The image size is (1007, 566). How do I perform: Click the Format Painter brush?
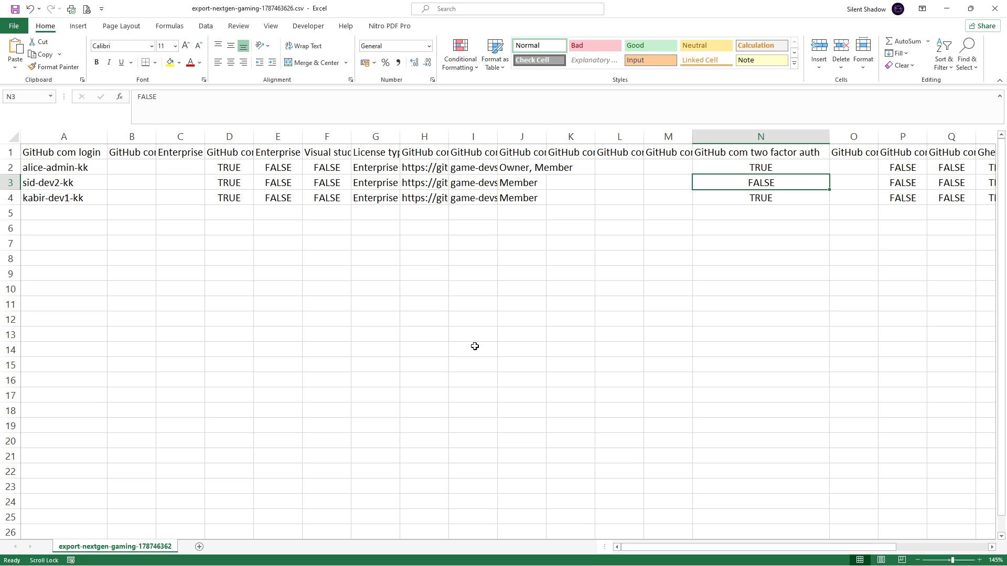click(x=53, y=67)
